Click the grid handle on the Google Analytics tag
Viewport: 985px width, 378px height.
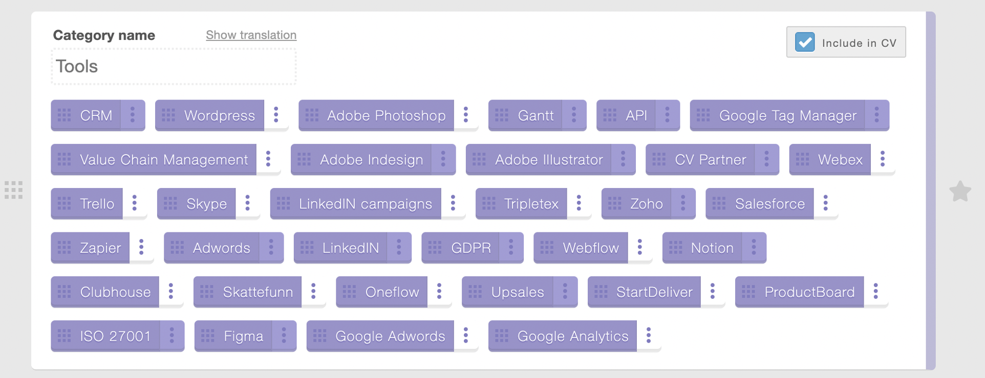[502, 336]
